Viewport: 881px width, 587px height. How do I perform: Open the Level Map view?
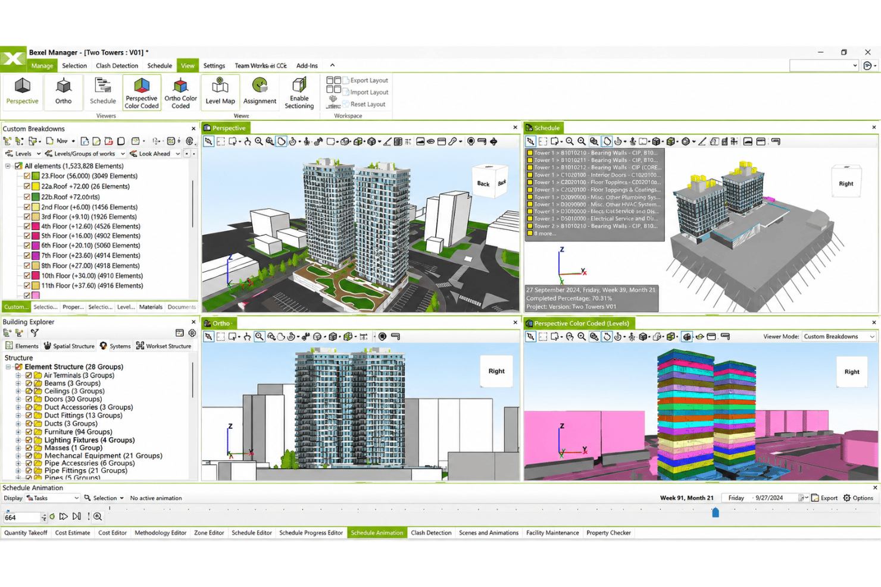[x=220, y=92]
